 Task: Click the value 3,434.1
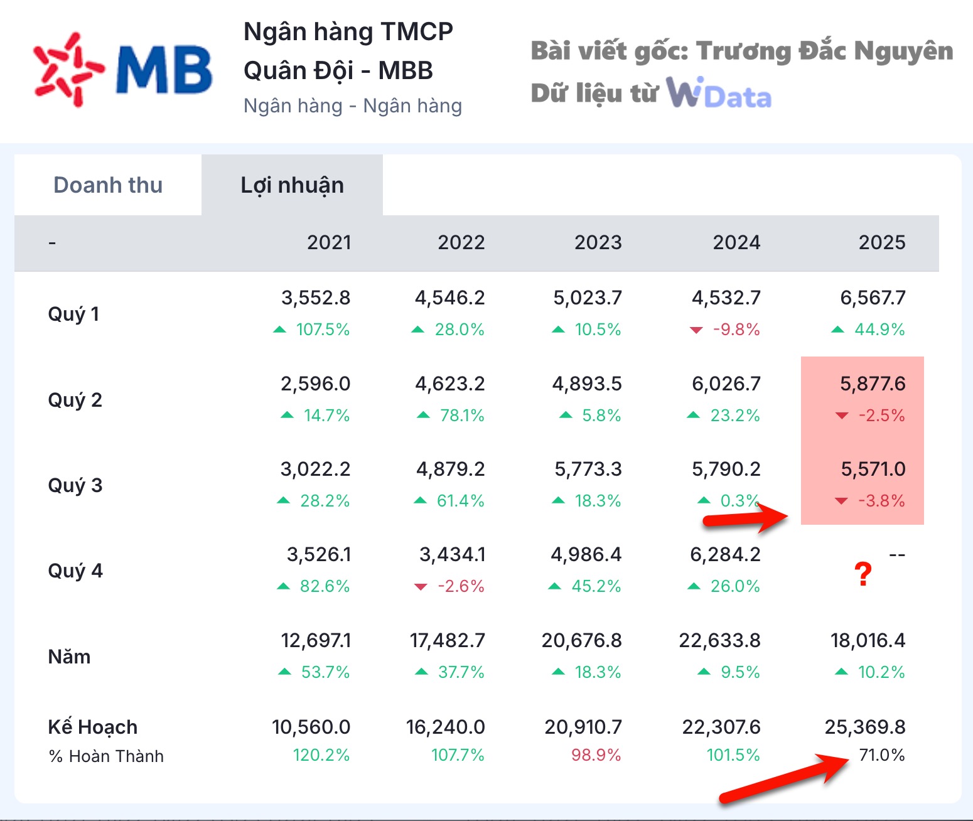452,554
